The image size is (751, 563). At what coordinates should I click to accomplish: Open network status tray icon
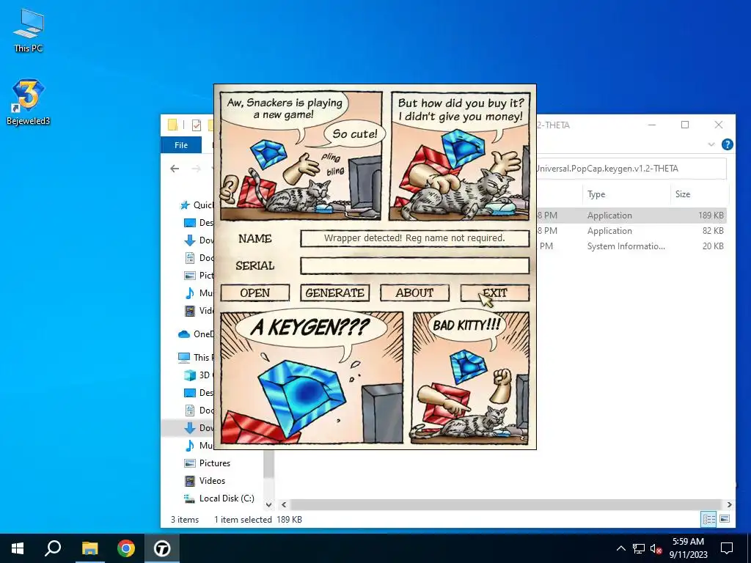(639, 548)
